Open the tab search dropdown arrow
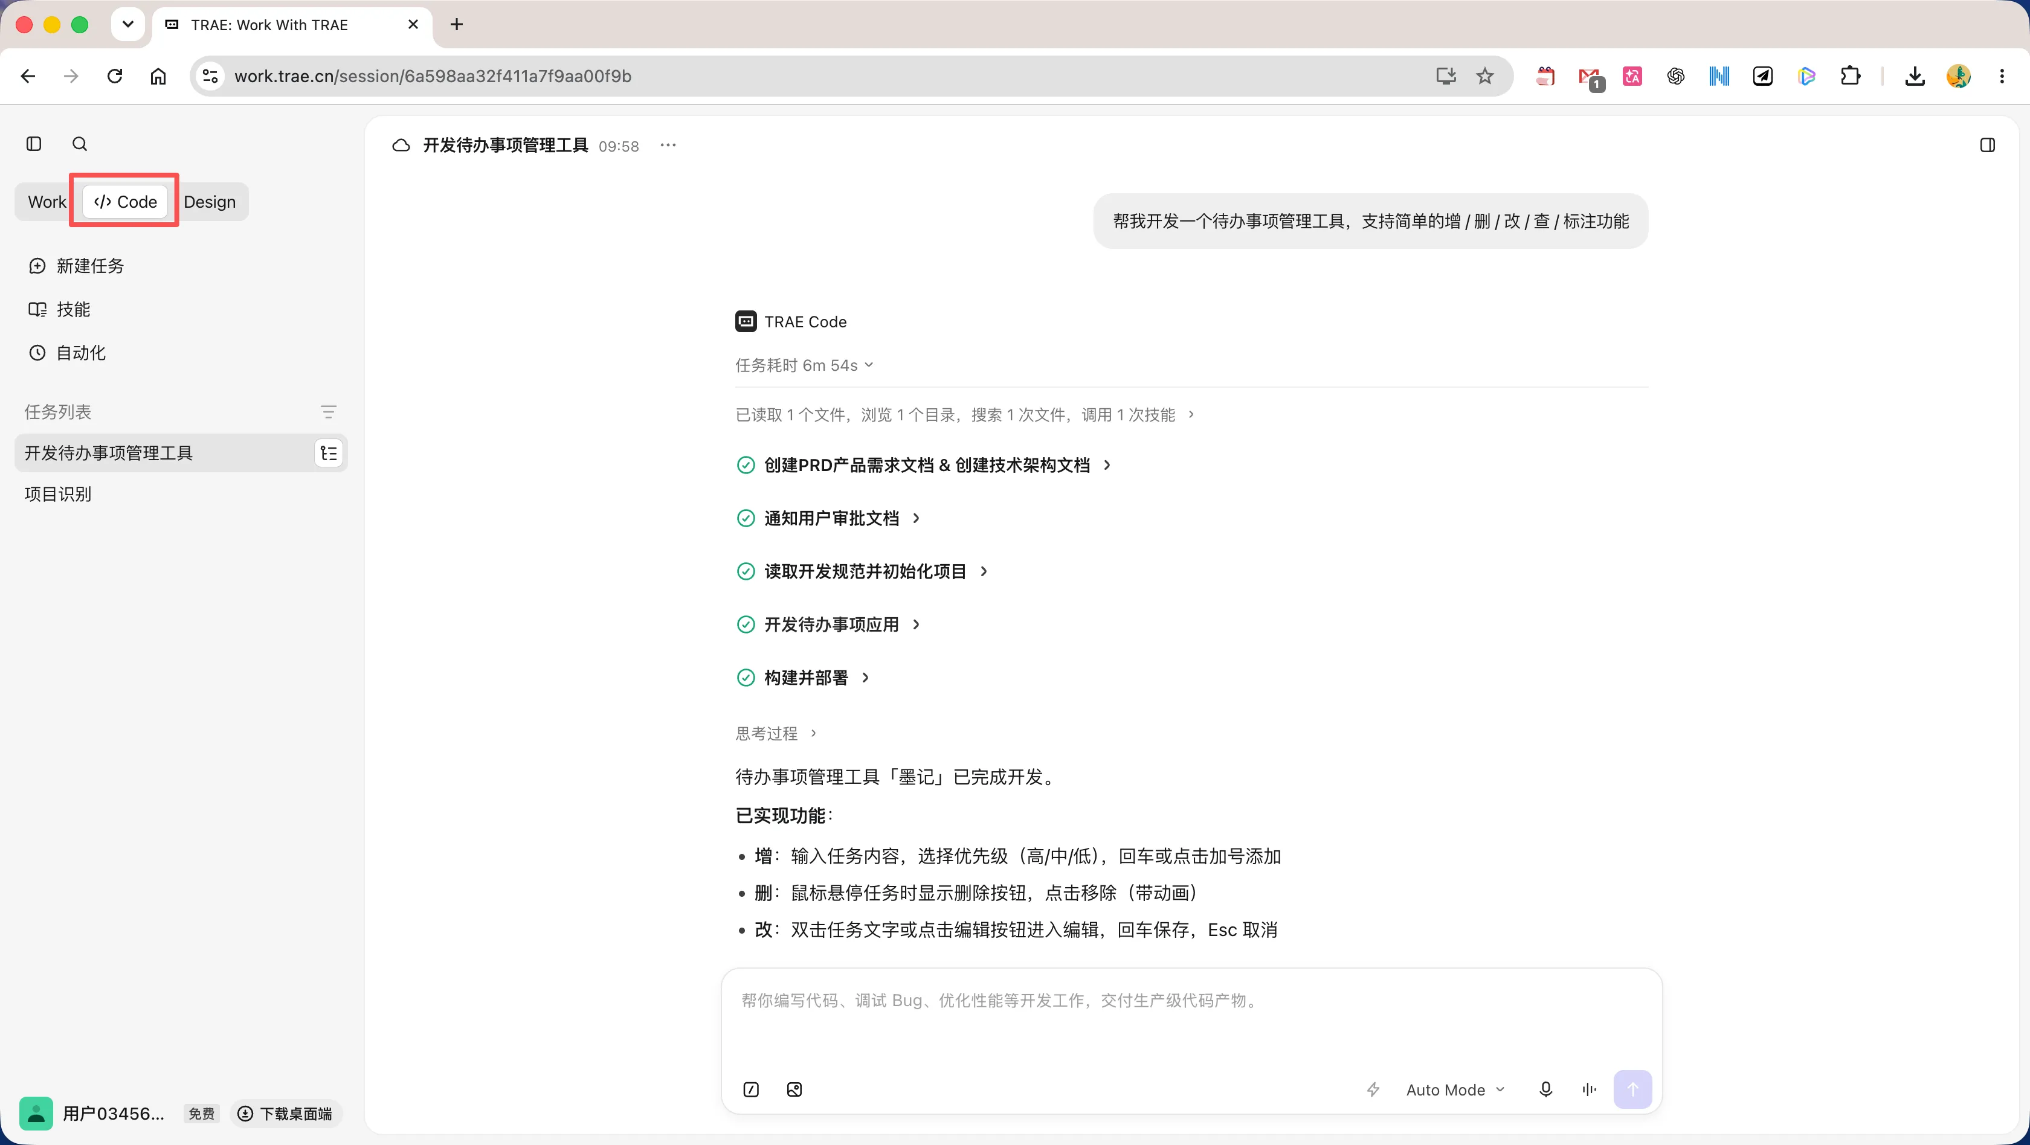 tap(127, 24)
